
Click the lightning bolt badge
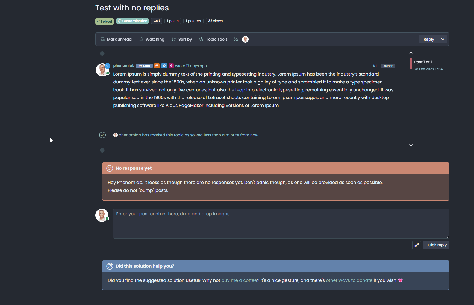[171, 65]
